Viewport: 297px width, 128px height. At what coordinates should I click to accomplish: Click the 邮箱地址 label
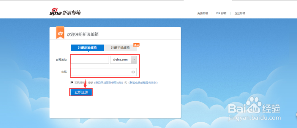coord(62,60)
